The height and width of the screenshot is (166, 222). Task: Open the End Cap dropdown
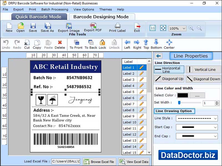[215, 136]
